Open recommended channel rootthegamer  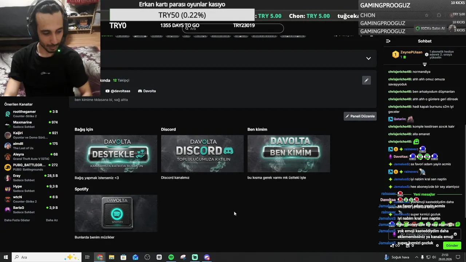point(31,114)
